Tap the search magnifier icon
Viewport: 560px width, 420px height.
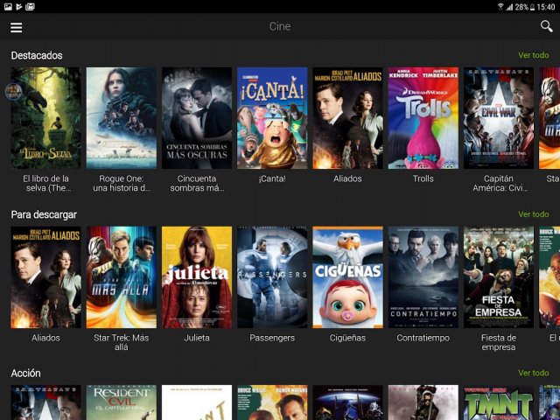546,26
